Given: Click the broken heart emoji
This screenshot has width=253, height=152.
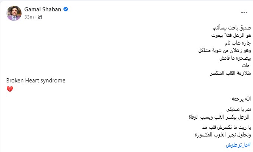Looking at the screenshot, I should (10, 89).
